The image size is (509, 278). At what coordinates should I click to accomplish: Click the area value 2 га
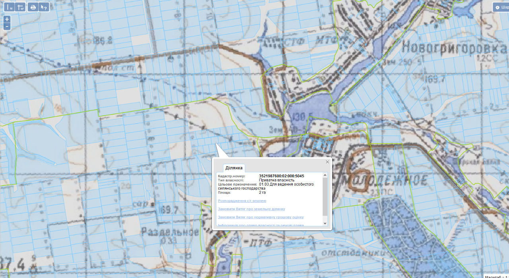(x=262, y=192)
